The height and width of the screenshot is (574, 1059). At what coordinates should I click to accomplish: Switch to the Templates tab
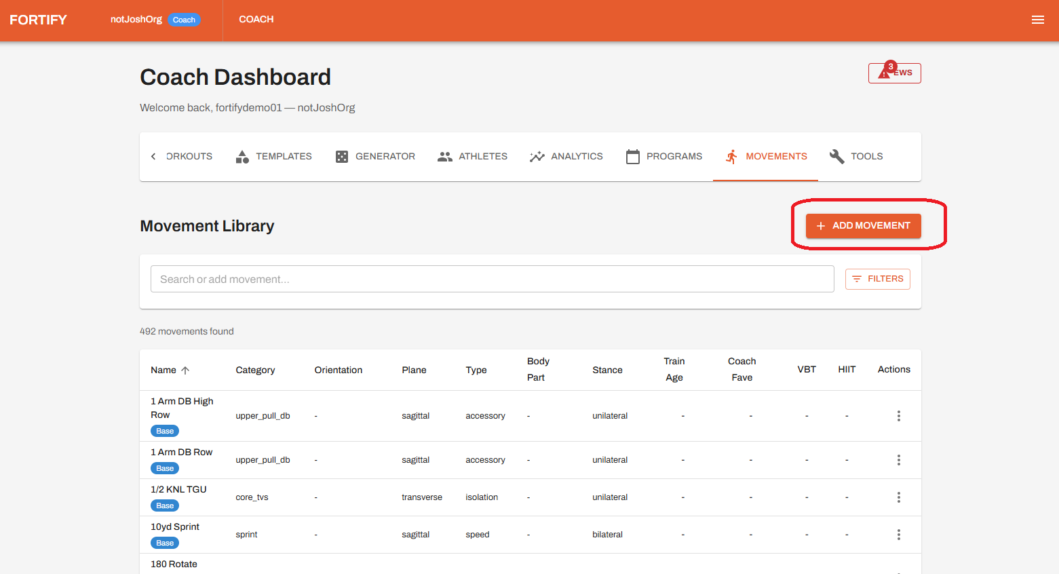273,157
